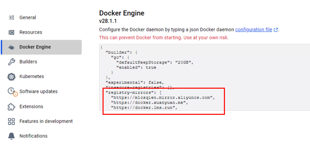Viewport: 310px width, 152px height.
Task: Click the Software updates clock icon
Action: point(12,91)
